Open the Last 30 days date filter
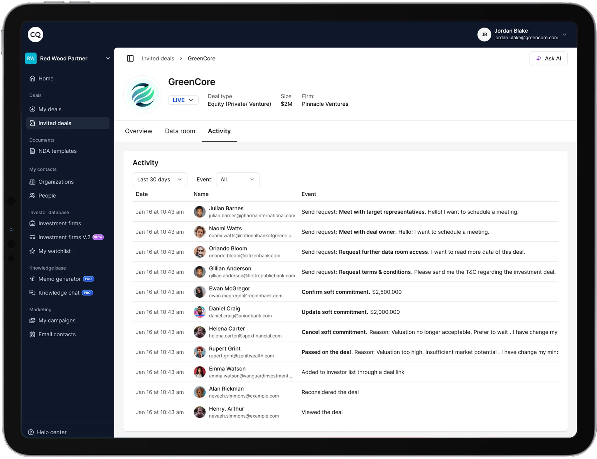 [160, 179]
